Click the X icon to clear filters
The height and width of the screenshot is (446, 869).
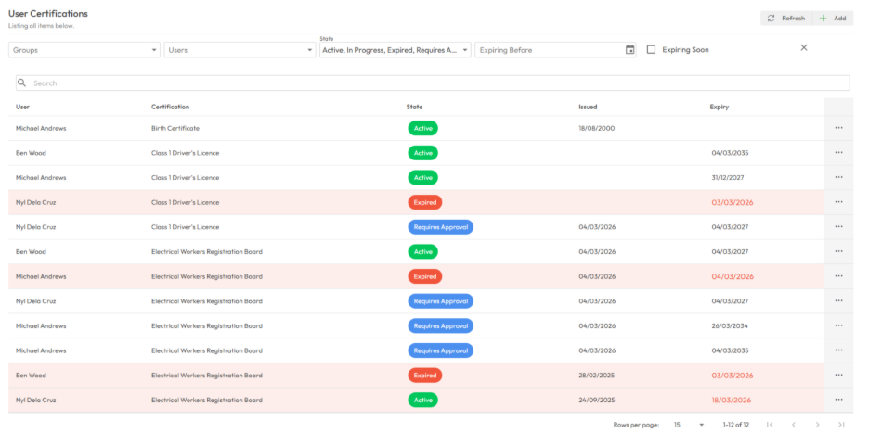pyautogui.click(x=804, y=47)
